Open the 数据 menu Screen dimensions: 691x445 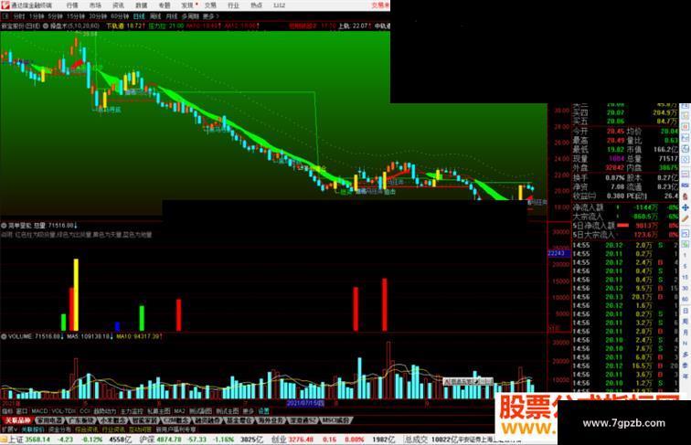coord(141,5)
